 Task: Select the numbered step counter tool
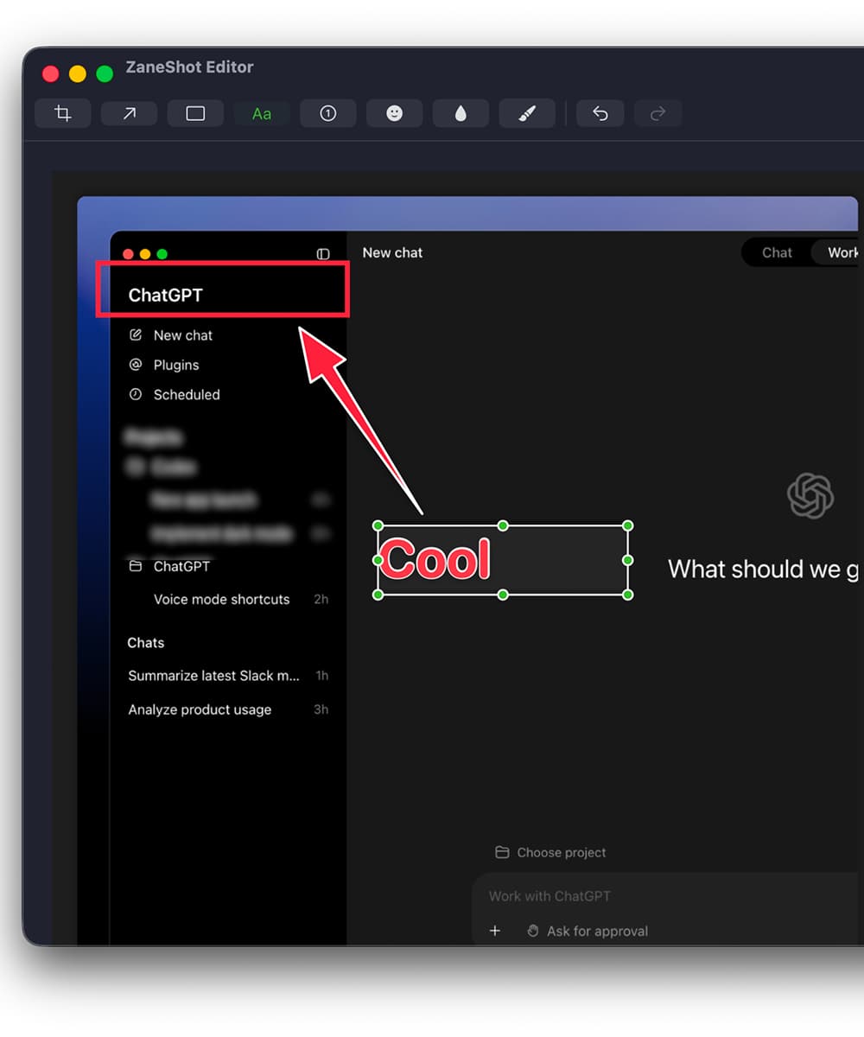click(328, 113)
